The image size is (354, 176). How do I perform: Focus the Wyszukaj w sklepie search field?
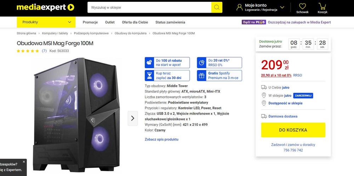click(x=149, y=7)
